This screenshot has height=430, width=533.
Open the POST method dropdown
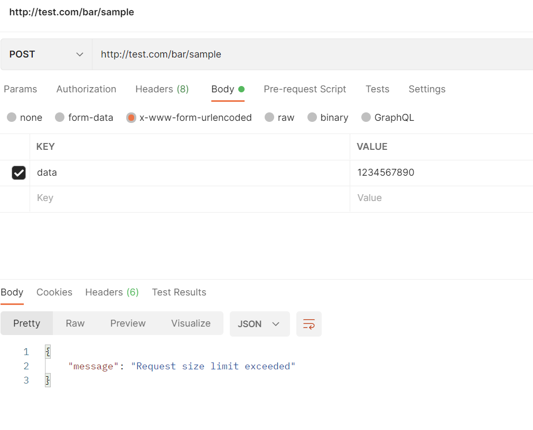coord(46,54)
